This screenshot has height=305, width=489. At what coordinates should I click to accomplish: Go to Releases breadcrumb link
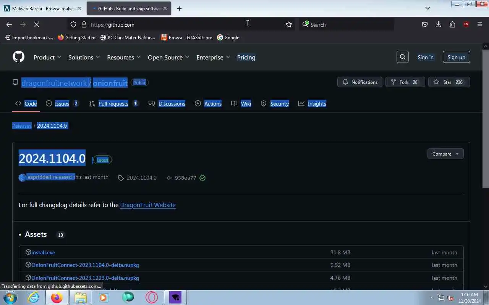(x=22, y=126)
